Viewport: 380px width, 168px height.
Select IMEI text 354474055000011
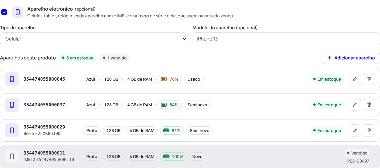pyautogui.click(x=44, y=153)
